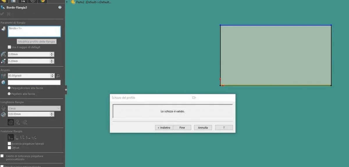
Task: Click the length icon beside 328.00mm
Action: tap(3, 115)
